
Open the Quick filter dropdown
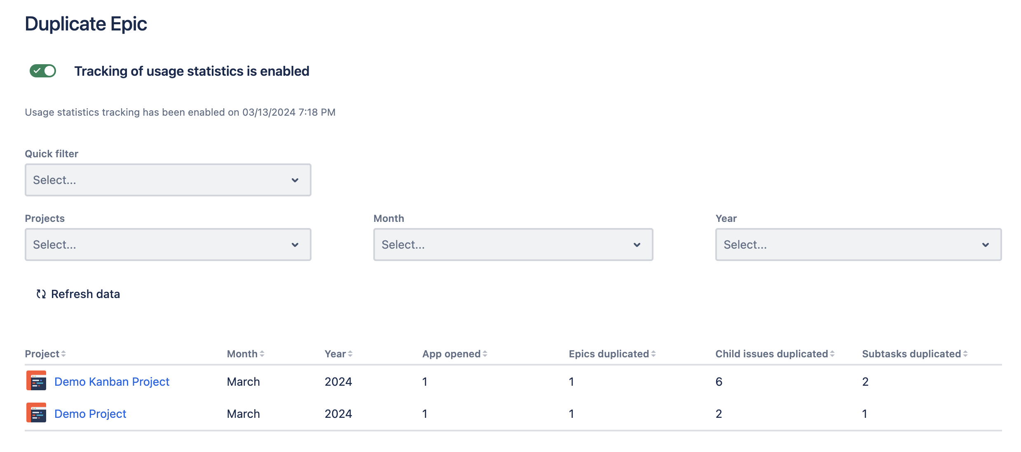tap(168, 180)
